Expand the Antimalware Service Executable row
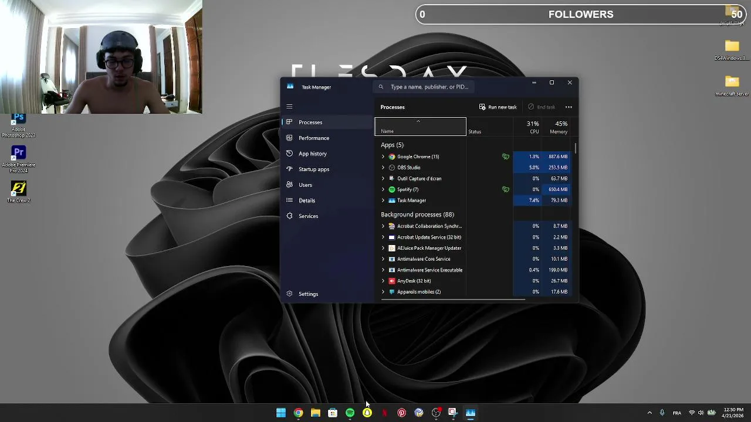Viewport: 751px width, 422px height. click(383, 270)
